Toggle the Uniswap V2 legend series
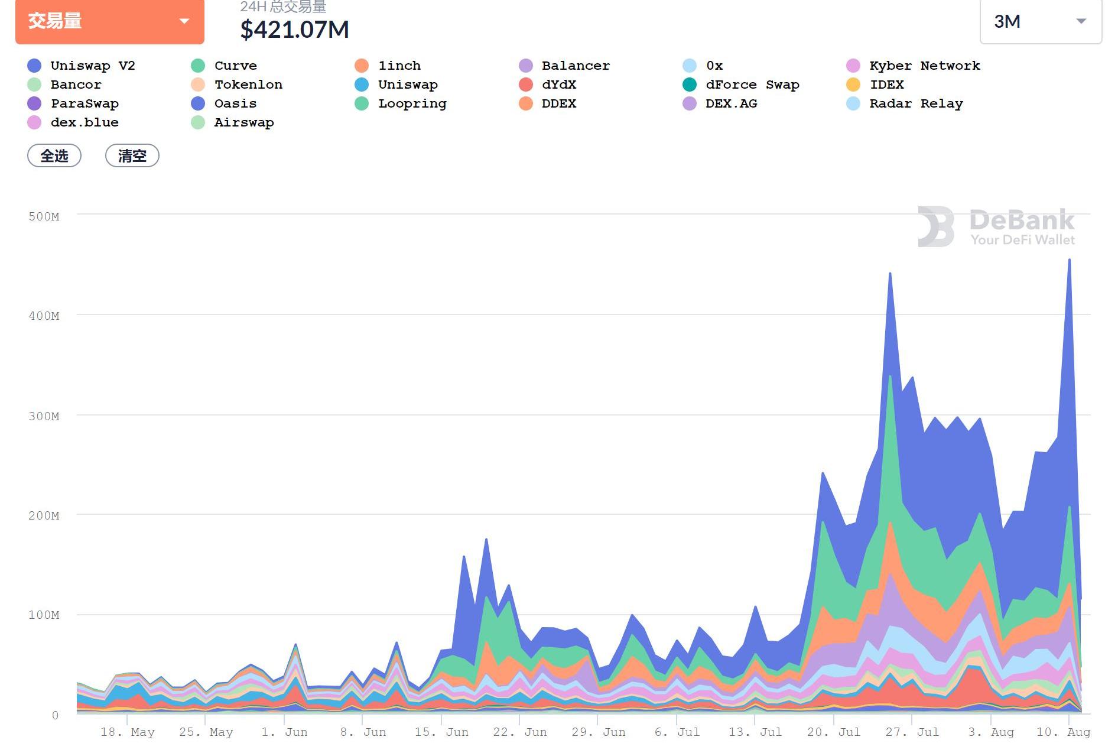 (x=92, y=66)
